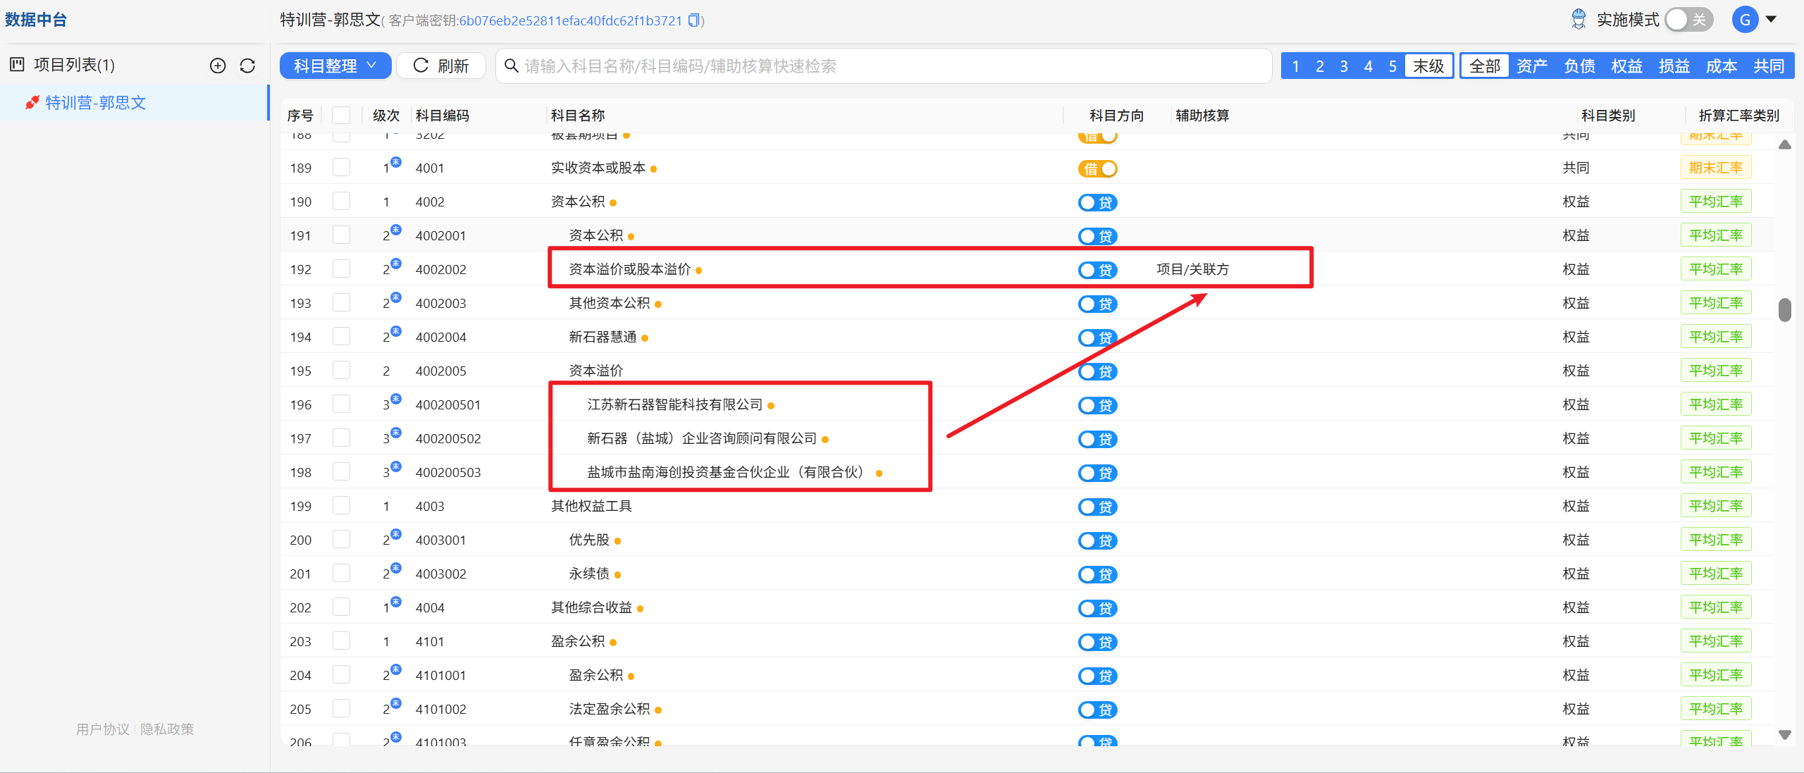Open the user account dropdown arrow
This screenshot has width=1804, height=773.
point(1771,20)
